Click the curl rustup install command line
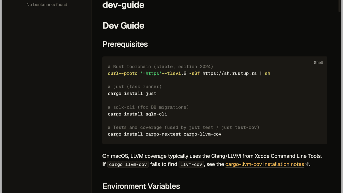 [x=189, y=73]
